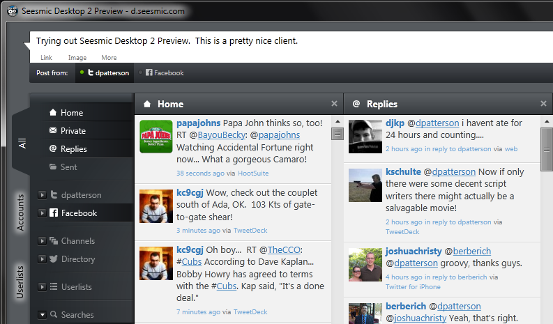
Task: Open the @BayouBecky mention link
Action: (x=222, y=135)
